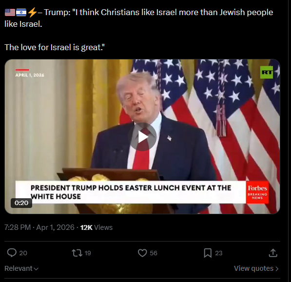Click the 7:28 PM timestamp
The height and width of the screenshot is (282, 291).
pyautogui.click(x=18, y=227)
